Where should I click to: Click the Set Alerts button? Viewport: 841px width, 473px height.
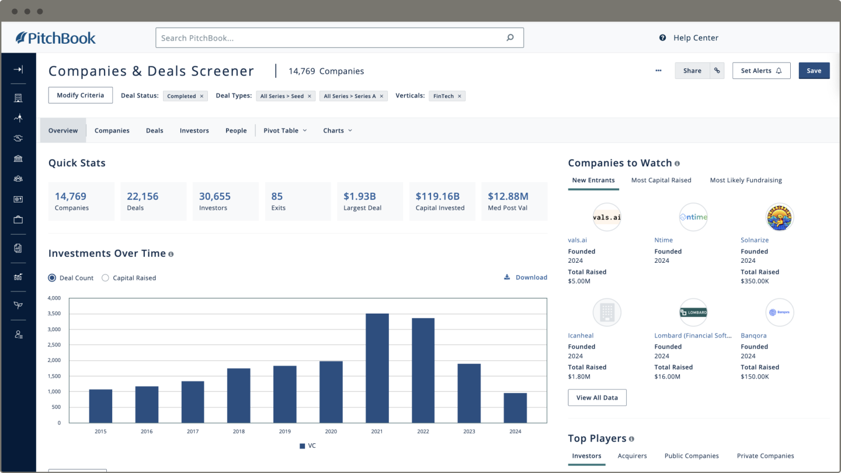click(x=762, y=71)
